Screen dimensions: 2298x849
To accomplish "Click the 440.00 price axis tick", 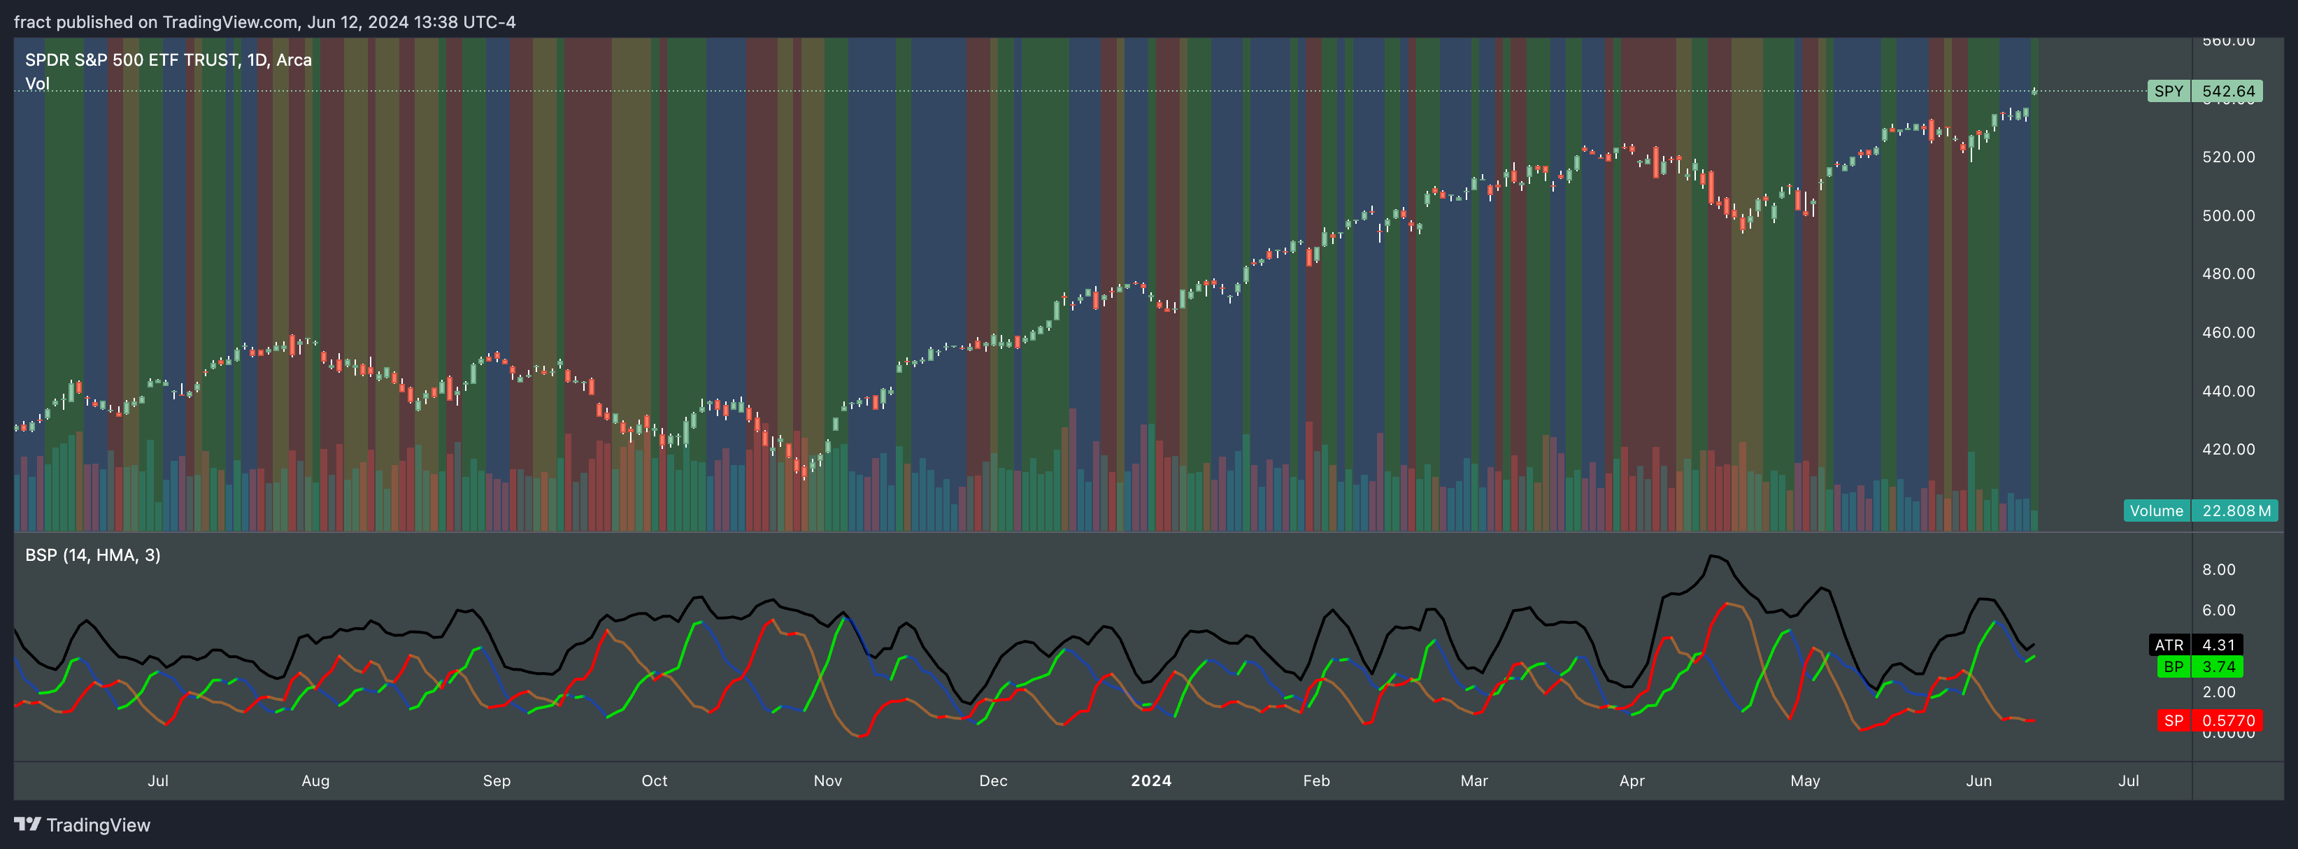I will 2229,392.
